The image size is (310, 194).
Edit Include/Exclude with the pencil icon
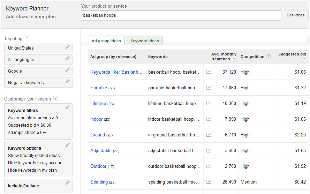coord(68,182)
